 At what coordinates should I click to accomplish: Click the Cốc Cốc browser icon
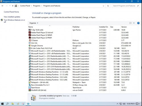[x=30, y=43]
